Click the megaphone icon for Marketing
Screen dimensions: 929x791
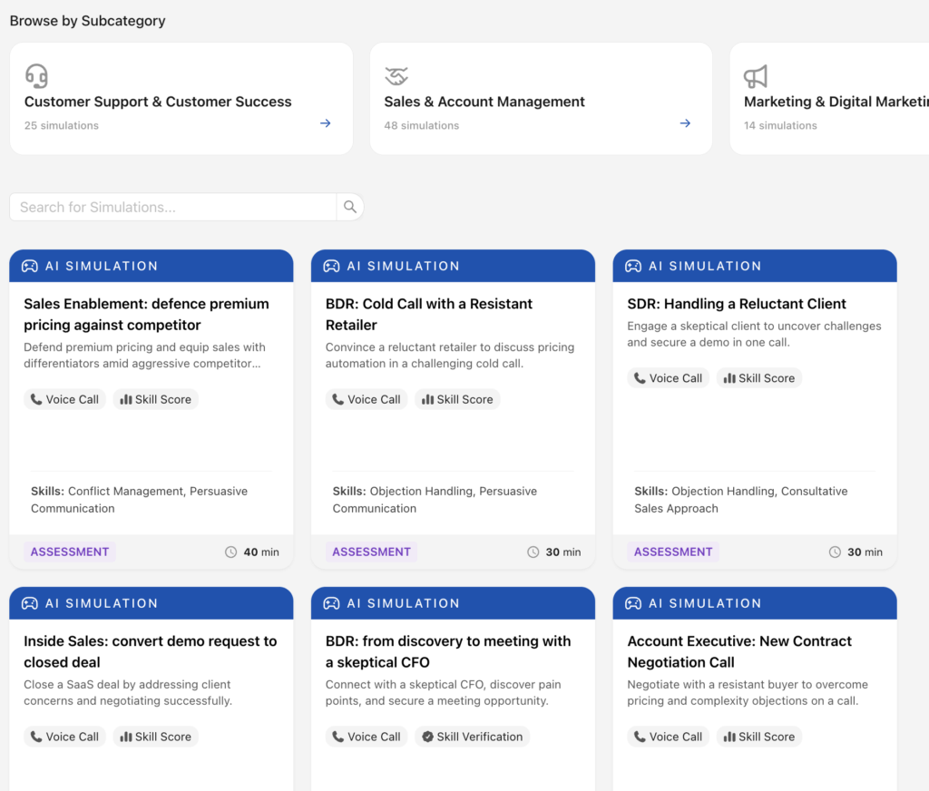tap(755, 75)
